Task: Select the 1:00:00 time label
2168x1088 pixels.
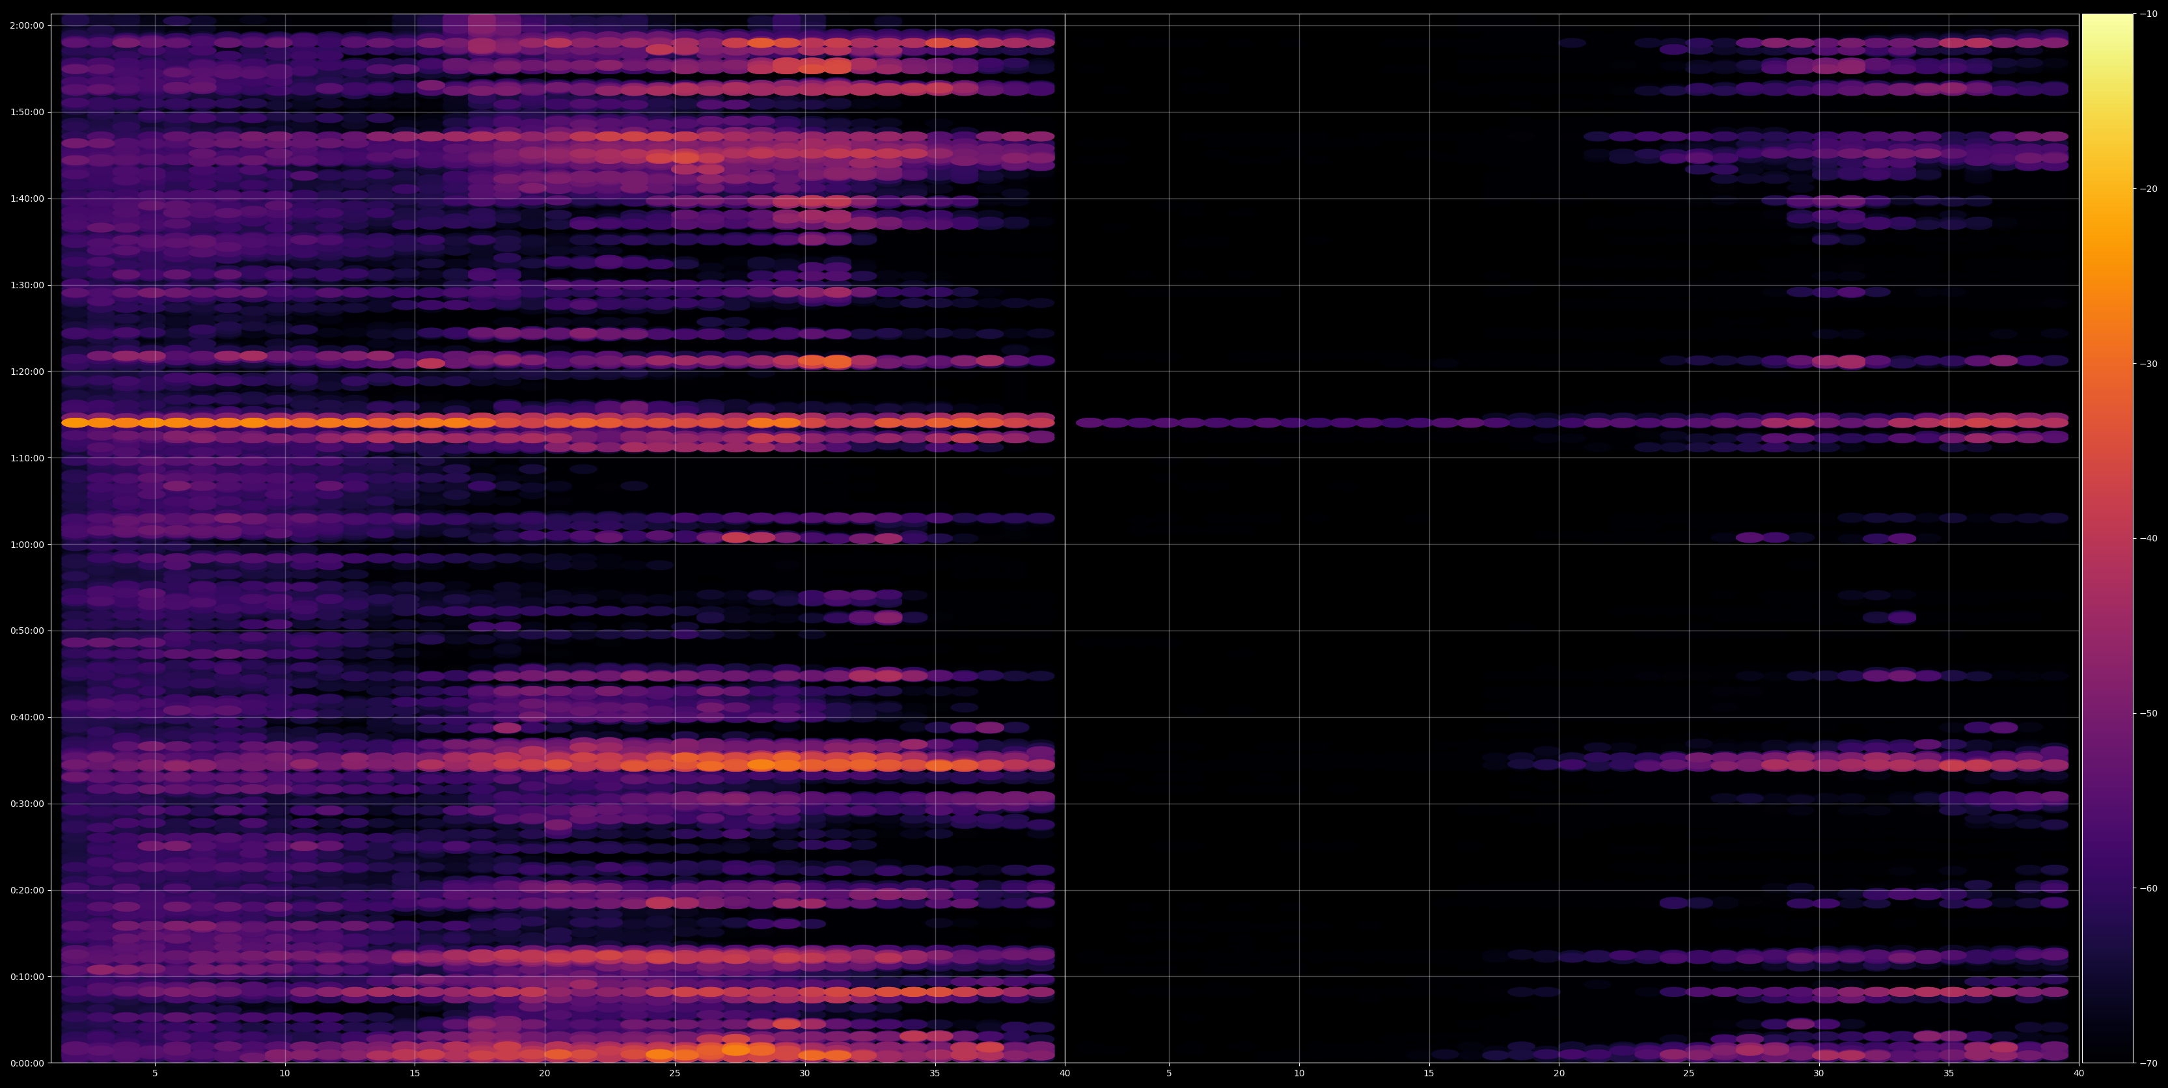Action: pyautogui.click(x=26, y=545)
